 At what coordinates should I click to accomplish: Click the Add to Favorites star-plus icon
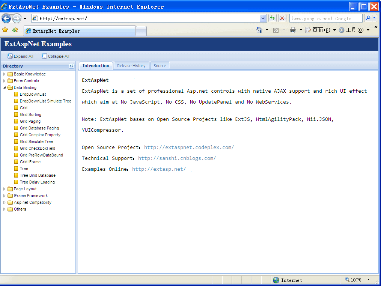pos(15,30)
